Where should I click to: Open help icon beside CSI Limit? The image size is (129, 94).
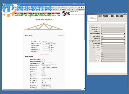pyautogui.click(x=36, y=69)
